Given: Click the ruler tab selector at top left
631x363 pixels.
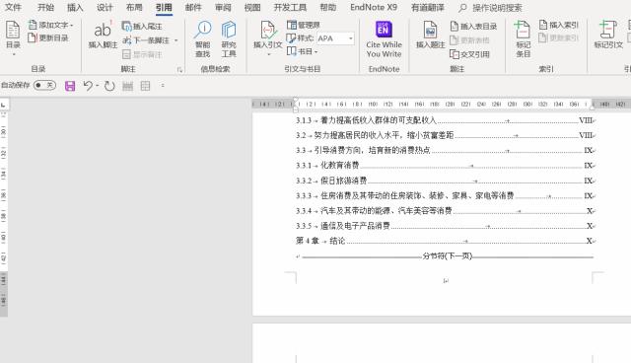Looking at the screenshot, I should [x=4, y=105].
